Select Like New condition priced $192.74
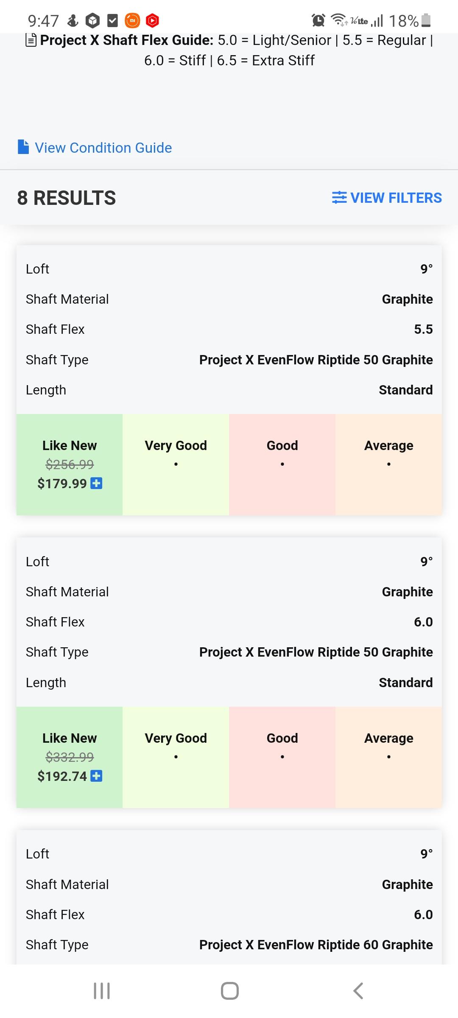 pos(70,757)
